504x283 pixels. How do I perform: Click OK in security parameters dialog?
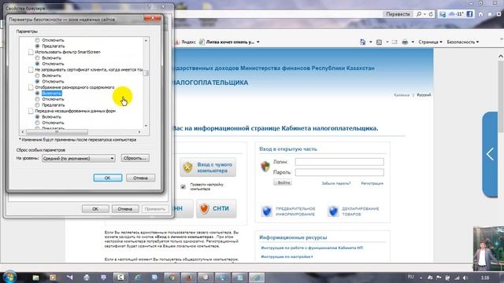tap(108, 178)
